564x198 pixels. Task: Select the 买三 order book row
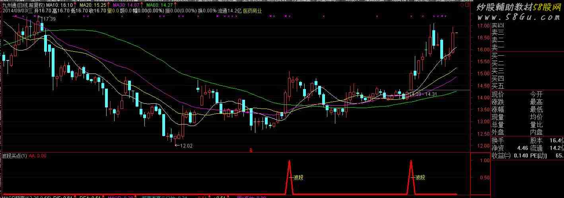pyautogui.click(x=498, y=71)
